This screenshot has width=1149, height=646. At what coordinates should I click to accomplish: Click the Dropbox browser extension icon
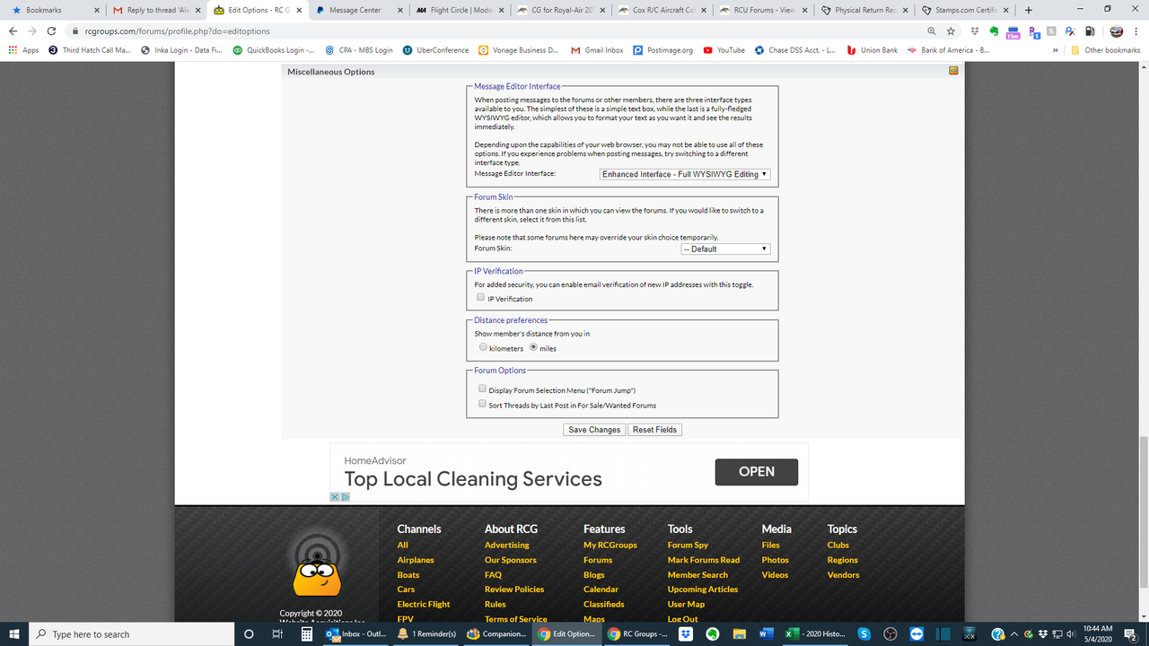coord(976,30)
